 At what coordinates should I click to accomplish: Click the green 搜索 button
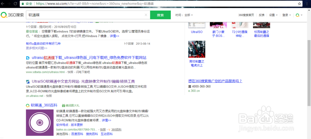click(160, 15)
